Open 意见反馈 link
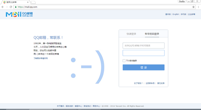Viewport: 201px width, 110px height. coord(161,83)
